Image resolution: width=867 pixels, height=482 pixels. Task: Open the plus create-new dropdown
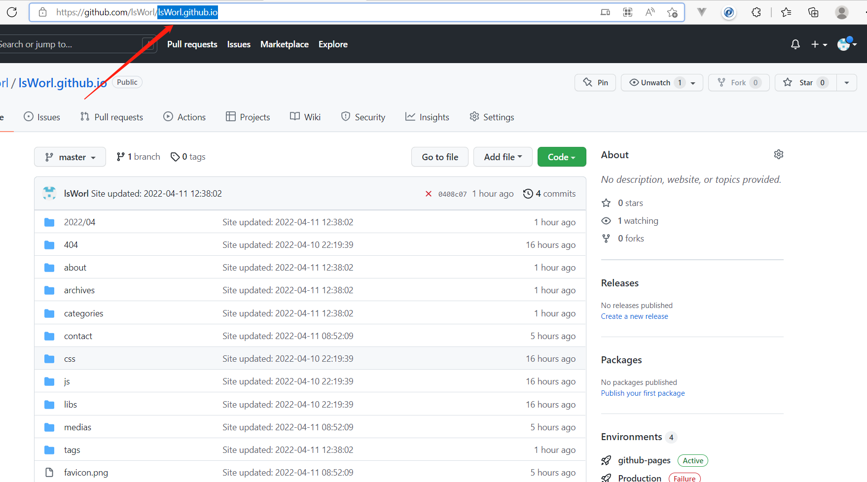coord(819,44)
